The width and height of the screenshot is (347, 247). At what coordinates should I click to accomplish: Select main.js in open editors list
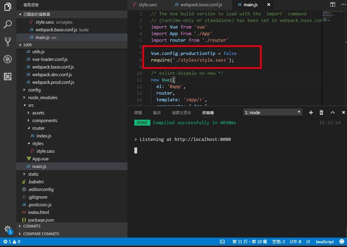(72, 37)
